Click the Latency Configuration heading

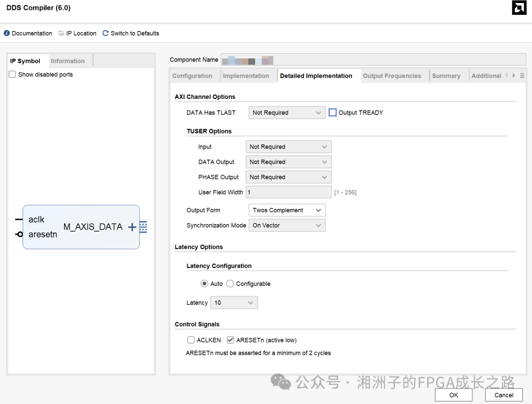(x=219, y=266)
